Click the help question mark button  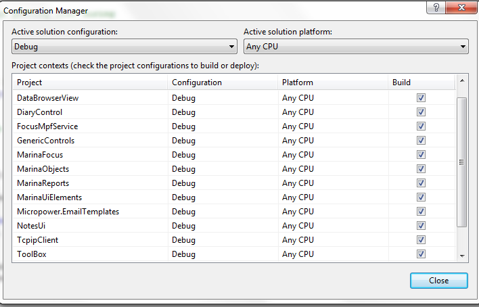(436, 7)
